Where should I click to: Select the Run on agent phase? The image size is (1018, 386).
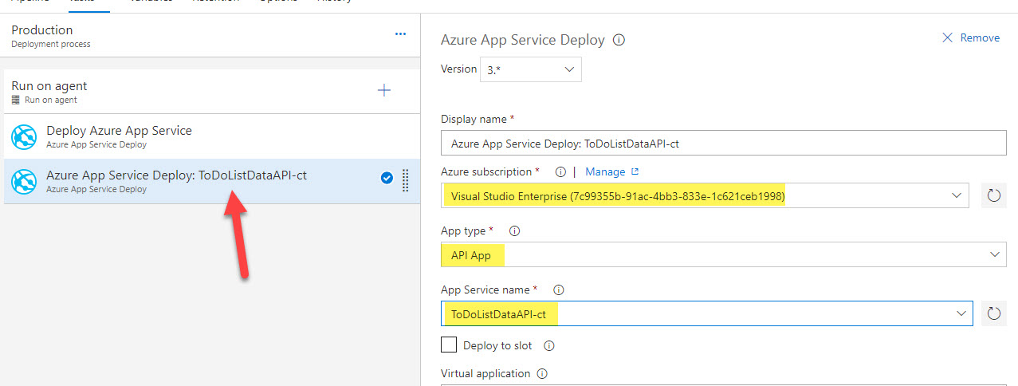[x=211, y=92]
